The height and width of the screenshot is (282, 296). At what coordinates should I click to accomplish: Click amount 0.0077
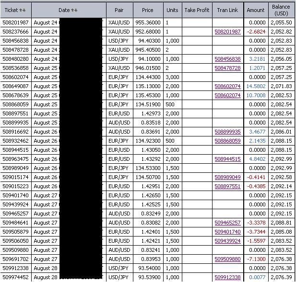point(257,277)
